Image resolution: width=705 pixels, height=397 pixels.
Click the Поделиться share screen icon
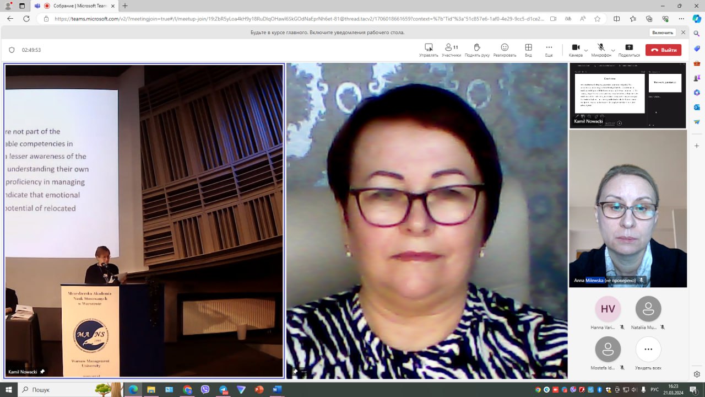tap(629, 50)
